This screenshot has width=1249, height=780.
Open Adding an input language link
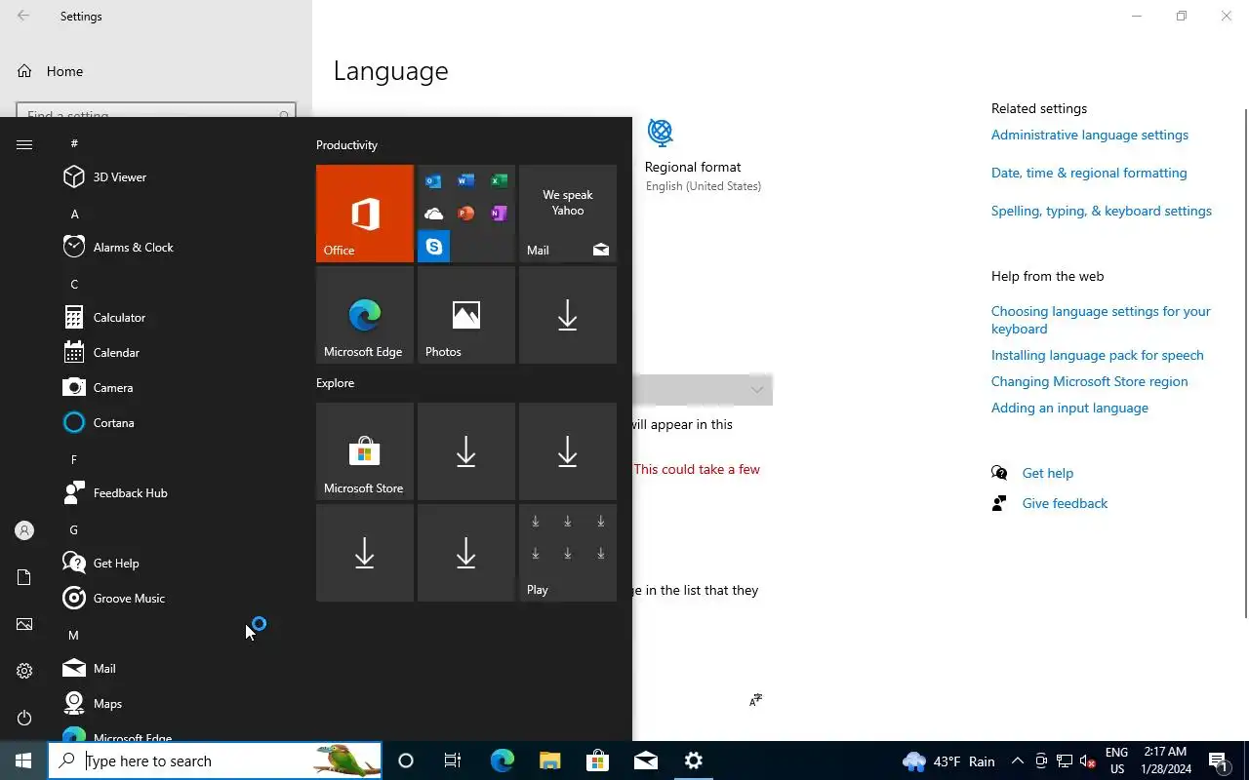(1069, 408)
